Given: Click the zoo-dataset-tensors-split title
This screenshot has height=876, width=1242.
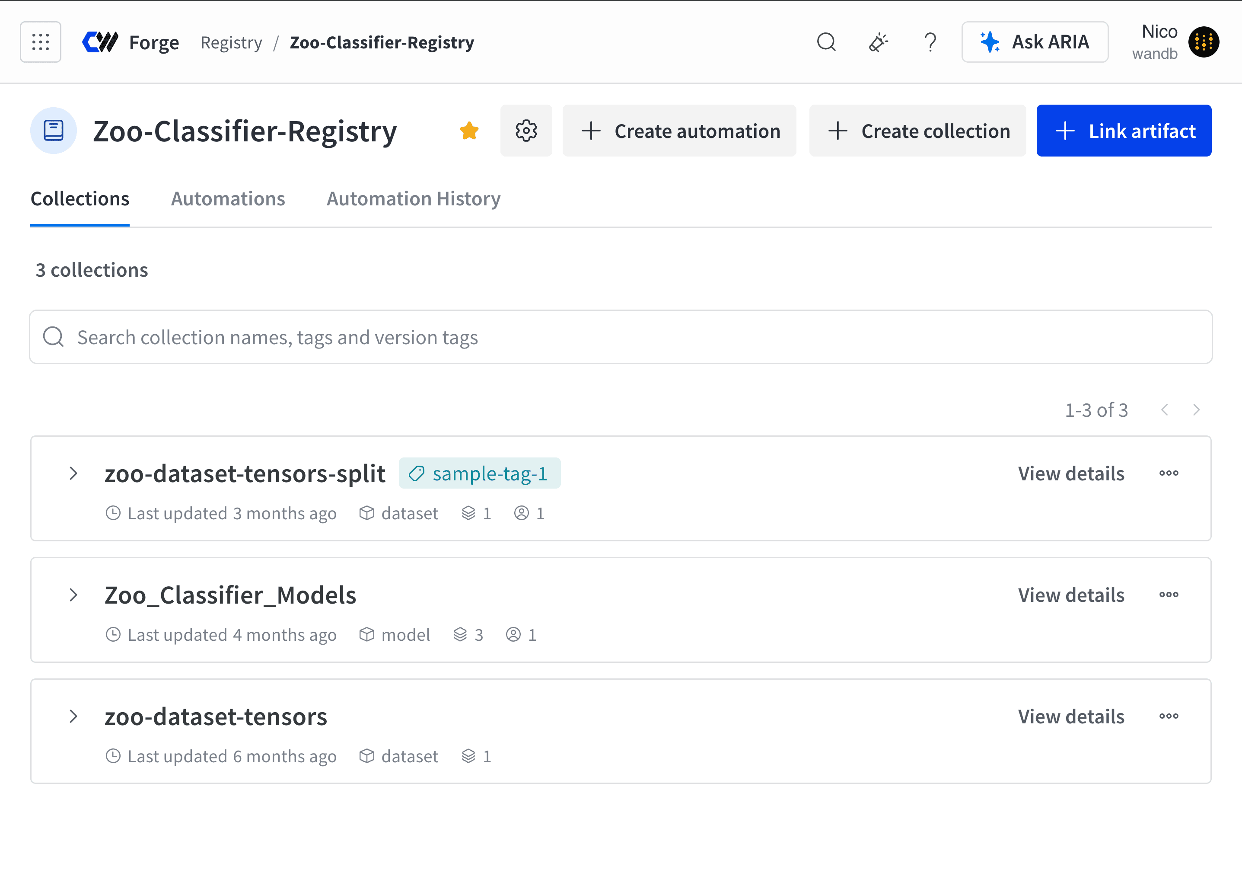Looking at the screenshot, I should pyautogui.click(x=245, y=473).
